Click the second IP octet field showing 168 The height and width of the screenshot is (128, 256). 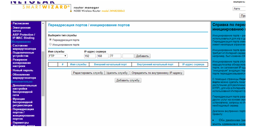pyautogui.click(x=103, y=56)
